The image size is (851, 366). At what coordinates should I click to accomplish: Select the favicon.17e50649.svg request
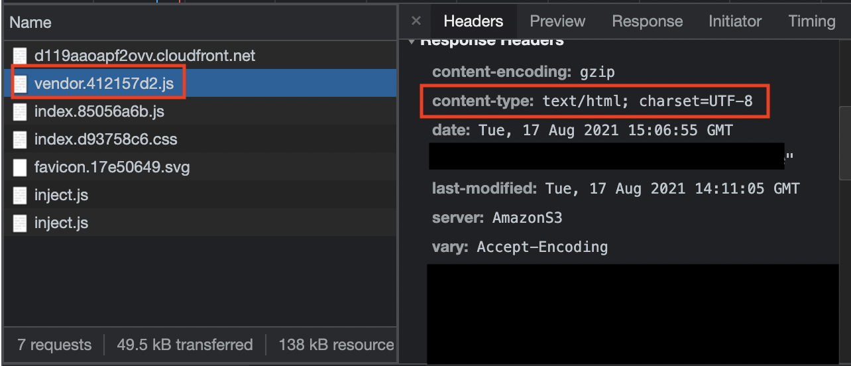pos(199,167)
